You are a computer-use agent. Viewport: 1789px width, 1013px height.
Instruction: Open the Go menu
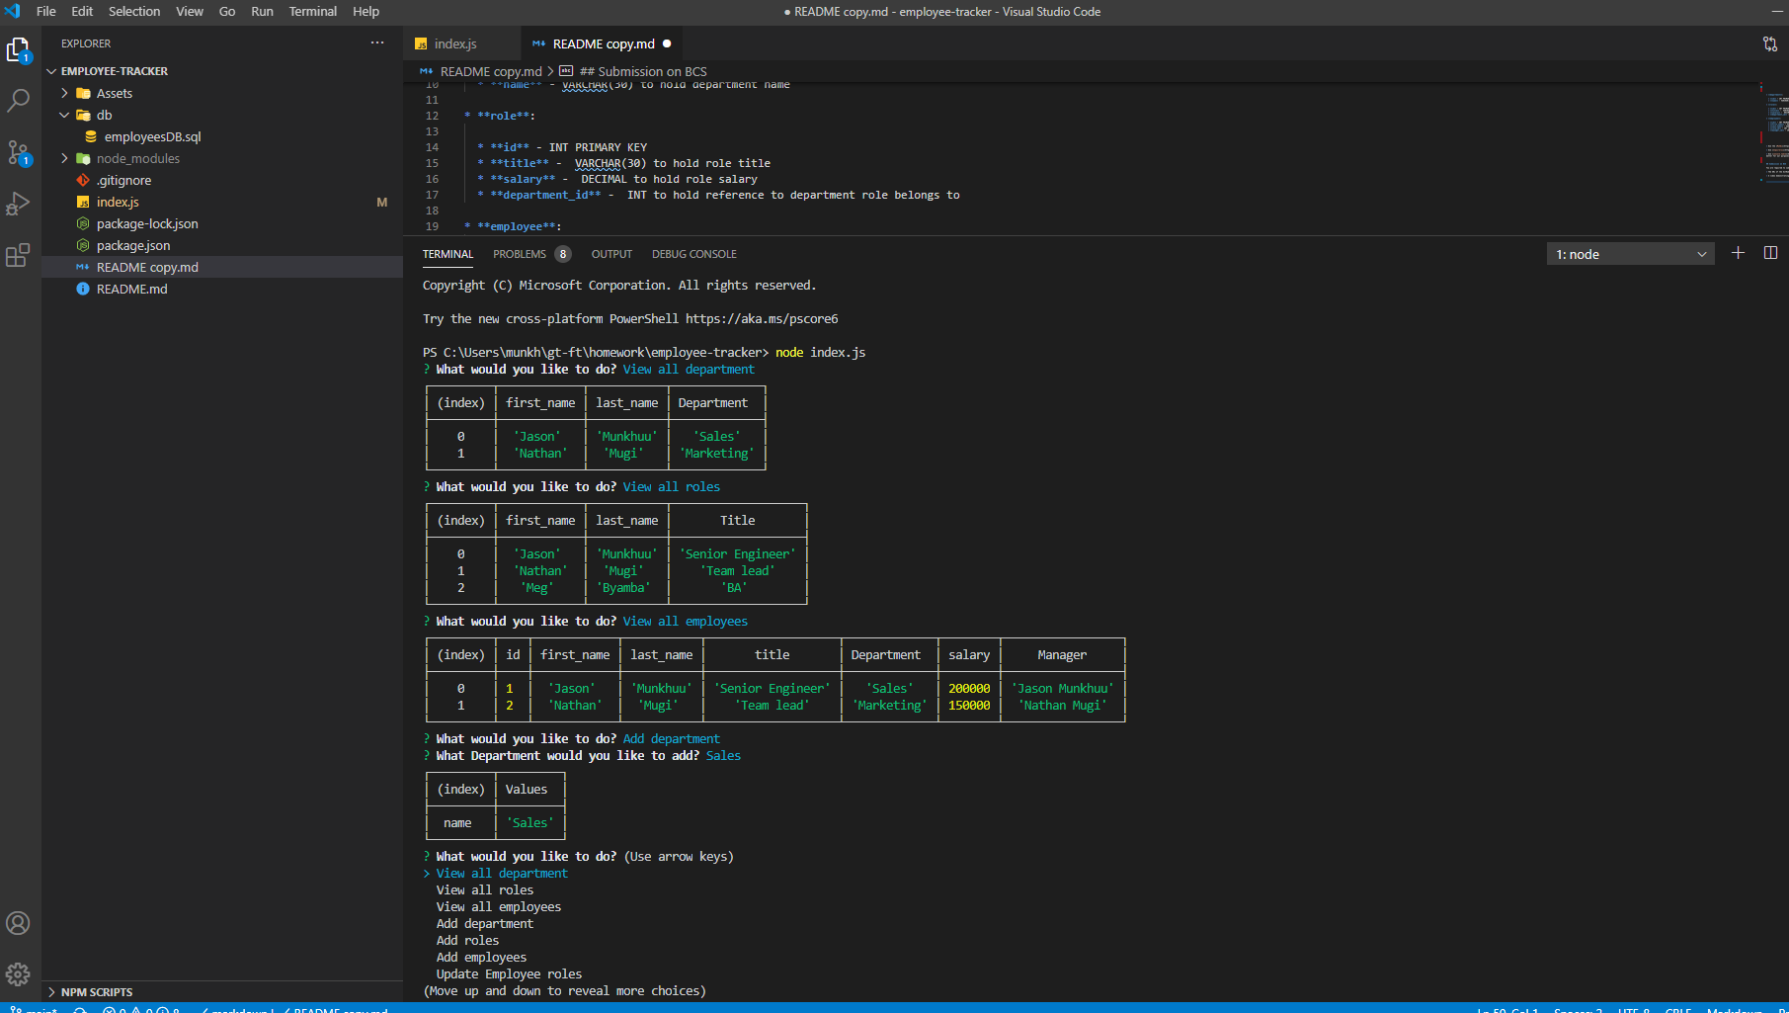pyautogui.click(x=227, y=11)
